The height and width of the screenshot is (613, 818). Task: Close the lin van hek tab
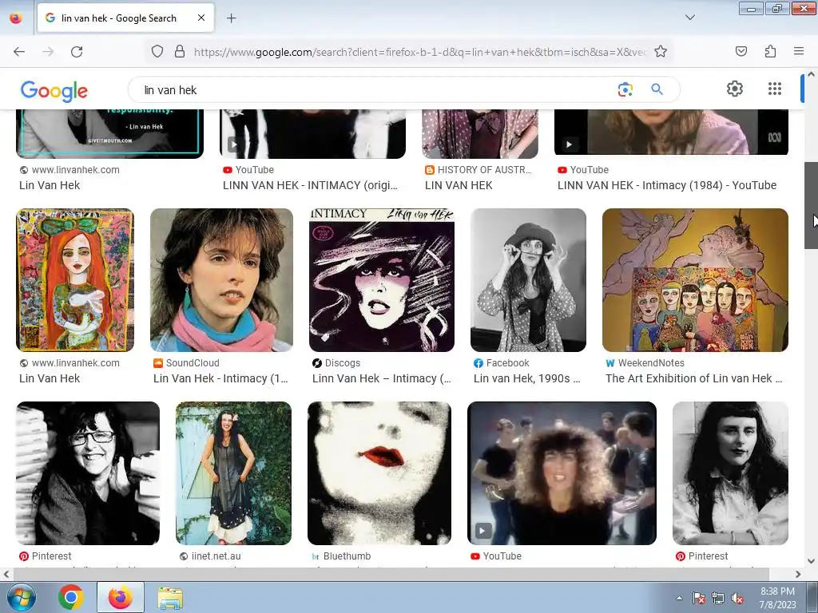pyautogui.click(x=201, y=18)
